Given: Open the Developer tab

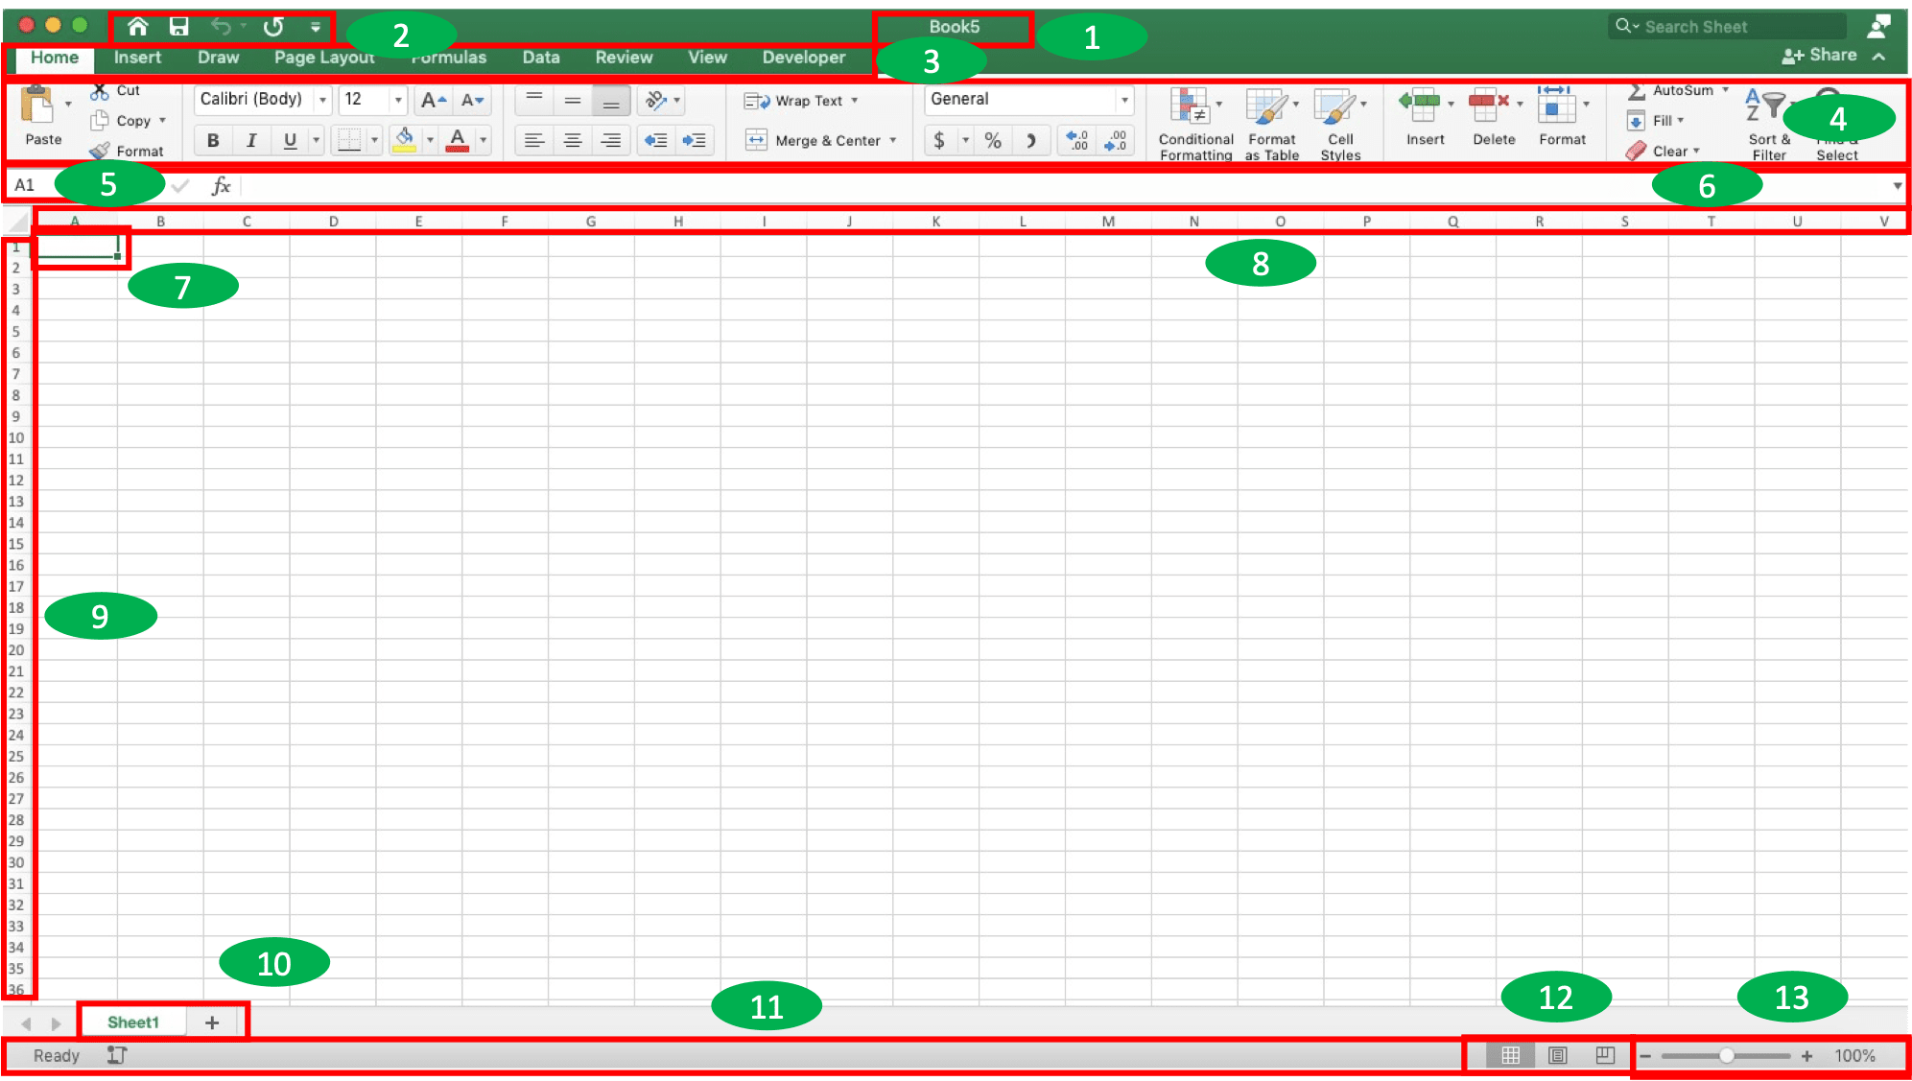Looking at the screenshot, I should tap(804, 58).
